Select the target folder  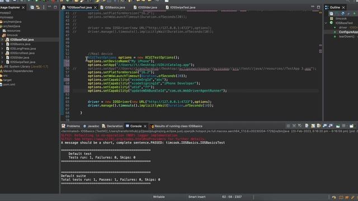click(7, 80)
